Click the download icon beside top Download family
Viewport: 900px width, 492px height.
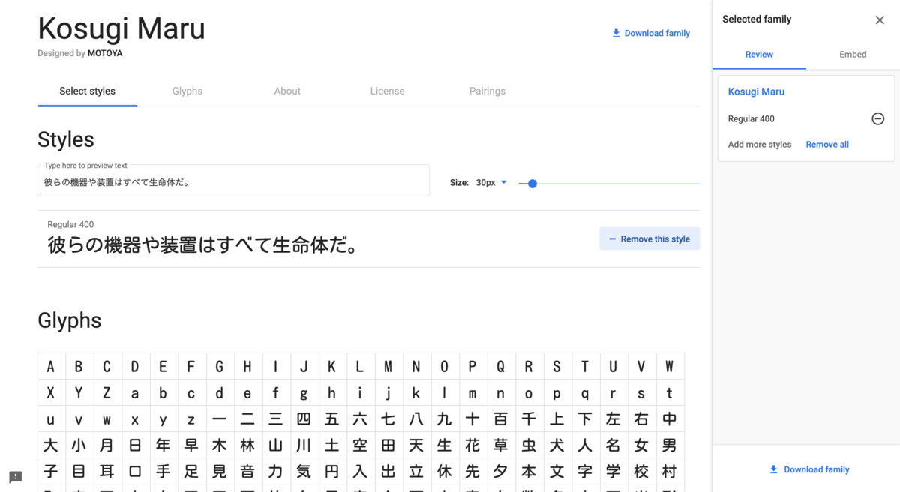pyautogui.click(x=616, y=33)
